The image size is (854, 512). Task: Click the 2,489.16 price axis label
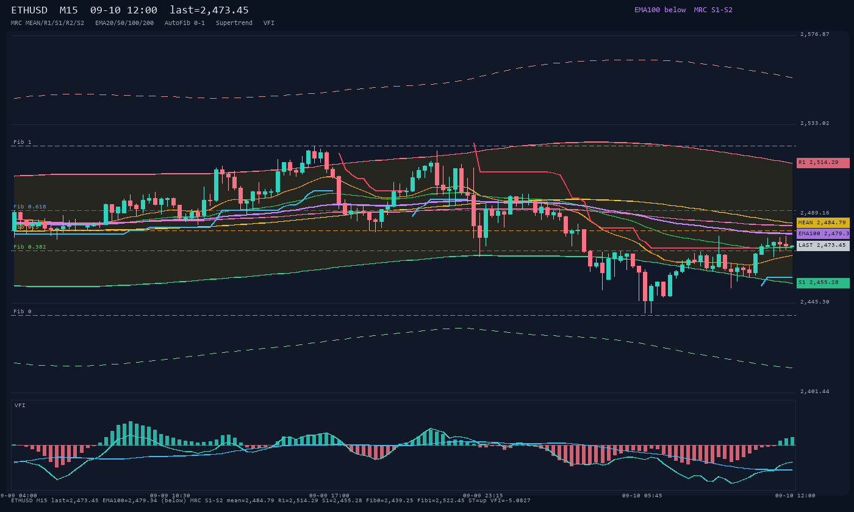coord(815,213)
